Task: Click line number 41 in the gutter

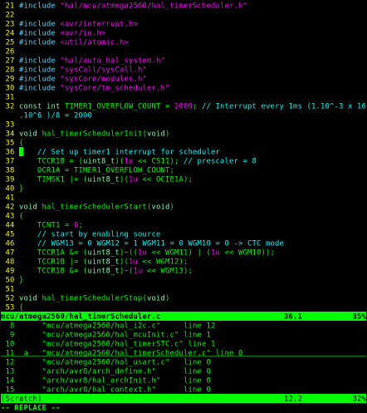Action: click(10, 197)
